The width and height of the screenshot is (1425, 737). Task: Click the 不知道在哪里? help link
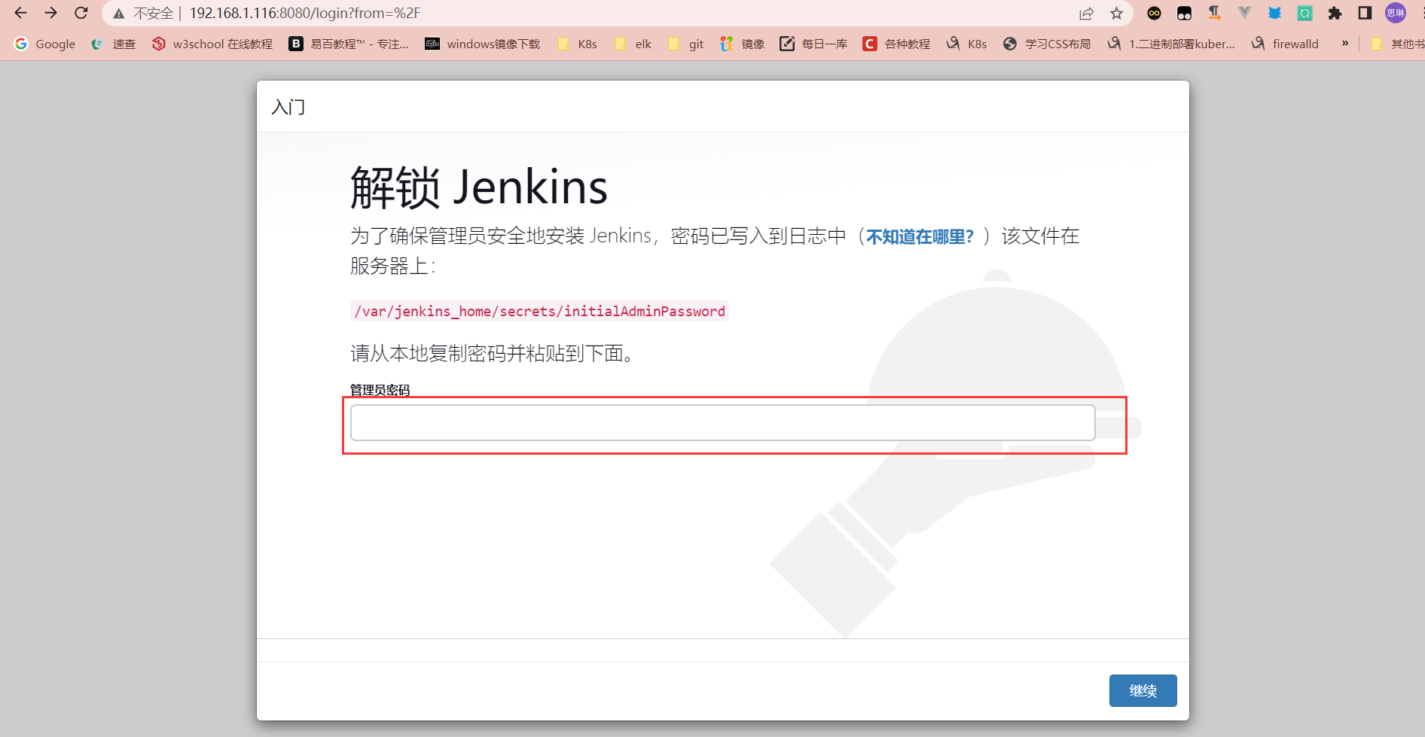coord(920,237)
